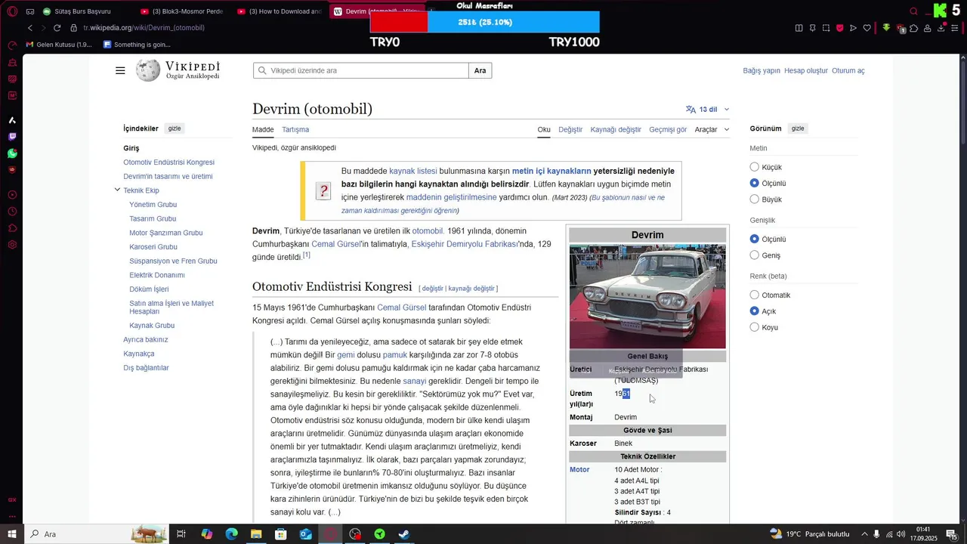Open Wikipedia hamburger main menu
967x544 pixels.
[120, 70]
